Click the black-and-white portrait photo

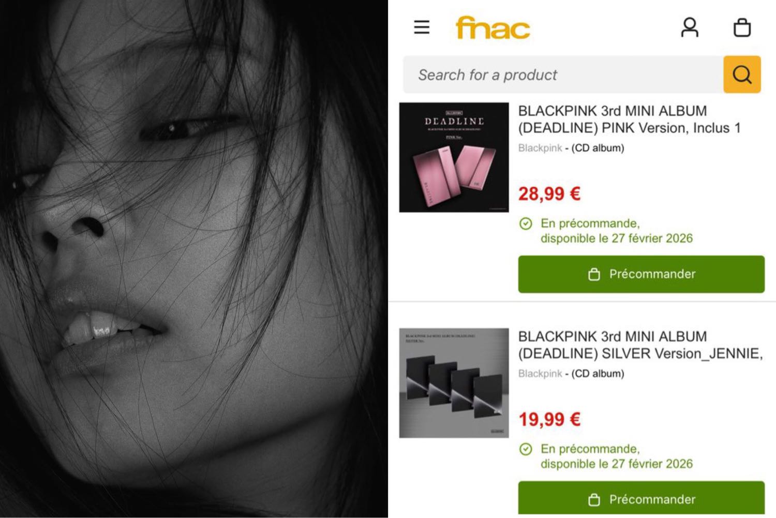pos(194,259)
